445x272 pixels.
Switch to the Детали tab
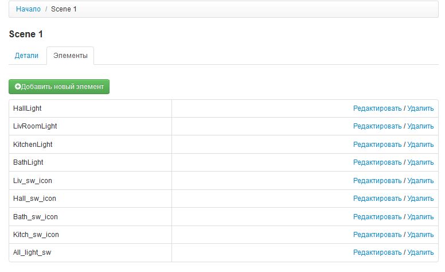click(x=26, y=56)
